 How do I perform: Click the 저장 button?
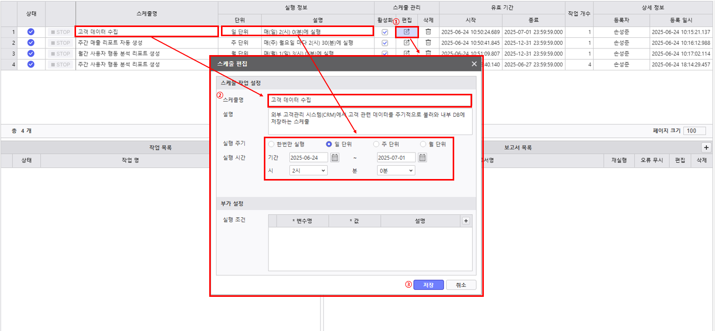428,285
